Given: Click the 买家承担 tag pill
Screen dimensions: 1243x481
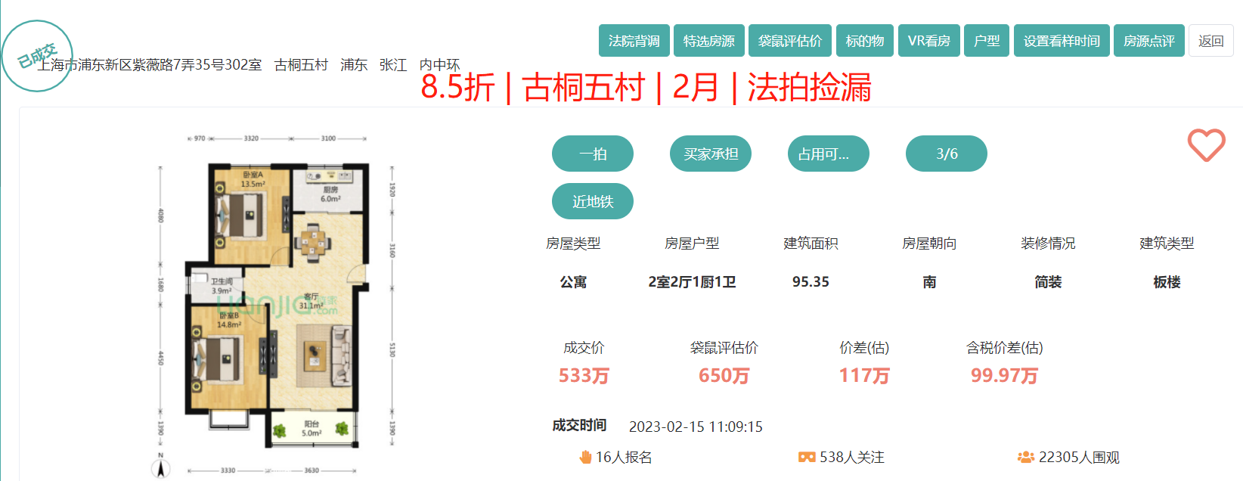Looking at the screenshot, I should (x=710, y=154).
